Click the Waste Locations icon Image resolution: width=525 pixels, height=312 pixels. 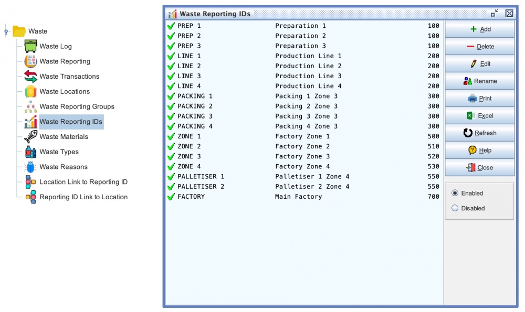[30, 92]
